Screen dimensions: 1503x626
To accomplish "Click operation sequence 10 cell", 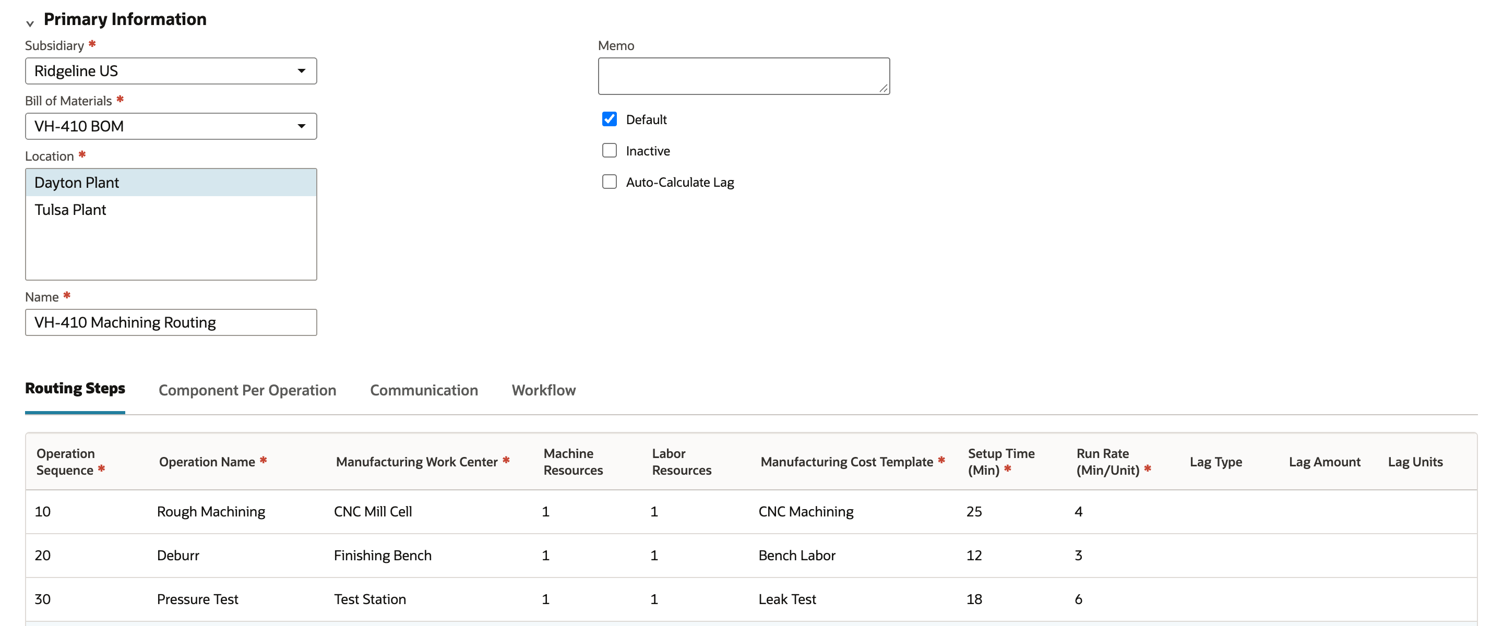I will [43, 512].
